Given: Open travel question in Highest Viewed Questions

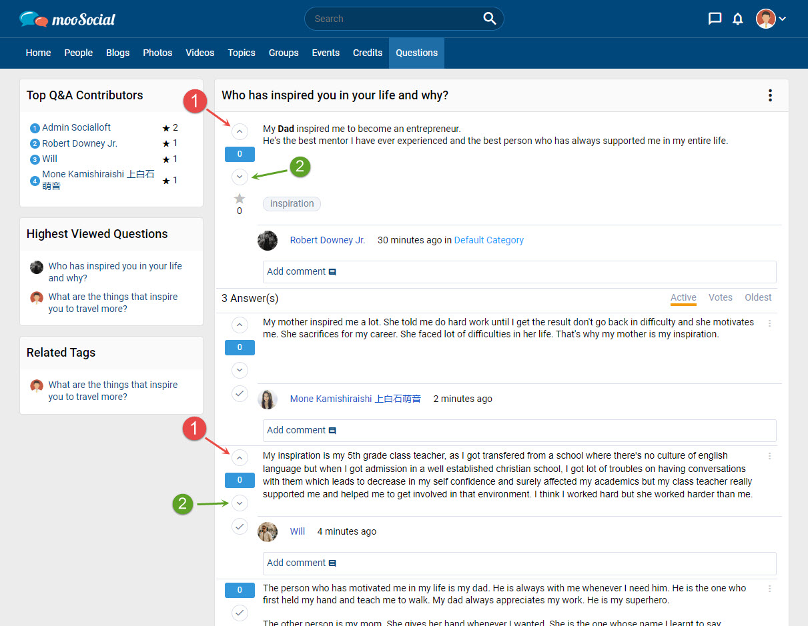Looking at the screenshot, I should click(113, 303).
